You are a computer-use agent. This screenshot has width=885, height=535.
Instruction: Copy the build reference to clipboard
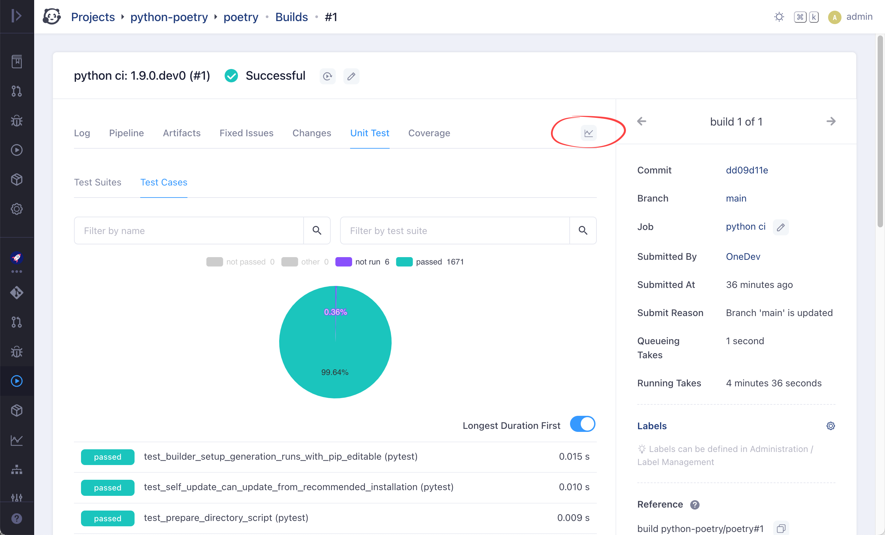pos(781,528)
